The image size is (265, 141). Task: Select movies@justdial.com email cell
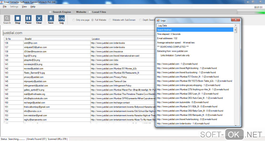pos(57,68)
